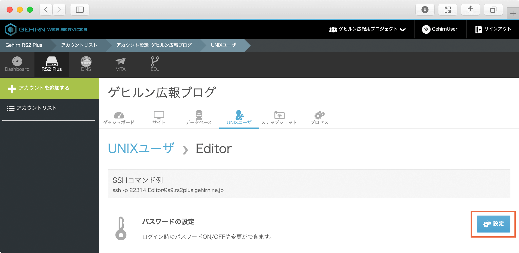Open the スナップショット camera icon

[x=279, y=115]
